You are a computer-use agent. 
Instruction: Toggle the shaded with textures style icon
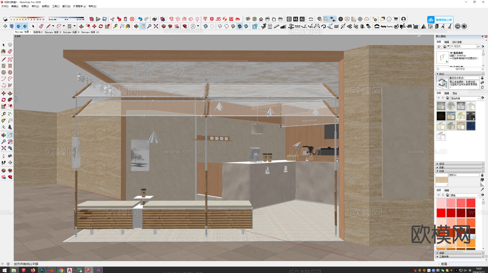[x=240, y=26]
